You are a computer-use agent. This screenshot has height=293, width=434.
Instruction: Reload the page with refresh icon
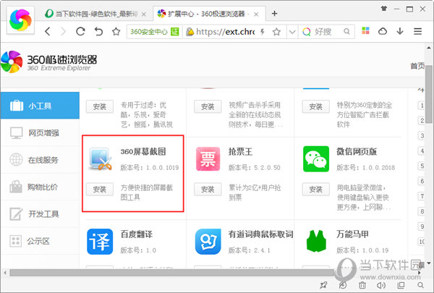[80, 32]
